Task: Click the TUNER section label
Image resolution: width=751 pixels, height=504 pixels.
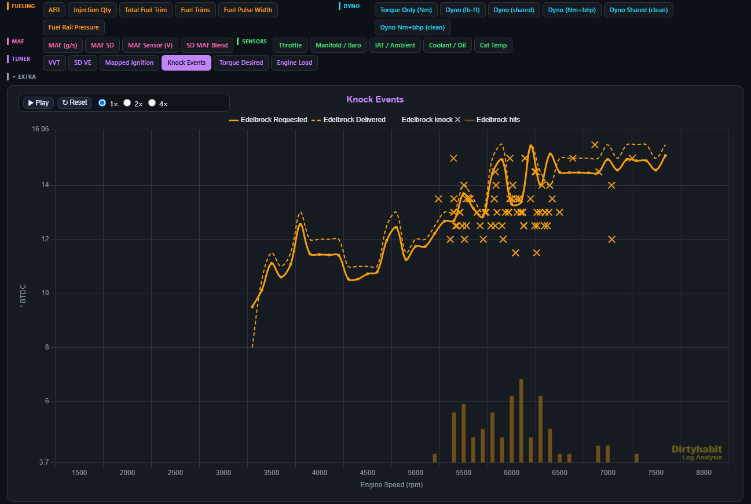Action: click(21, 58)
